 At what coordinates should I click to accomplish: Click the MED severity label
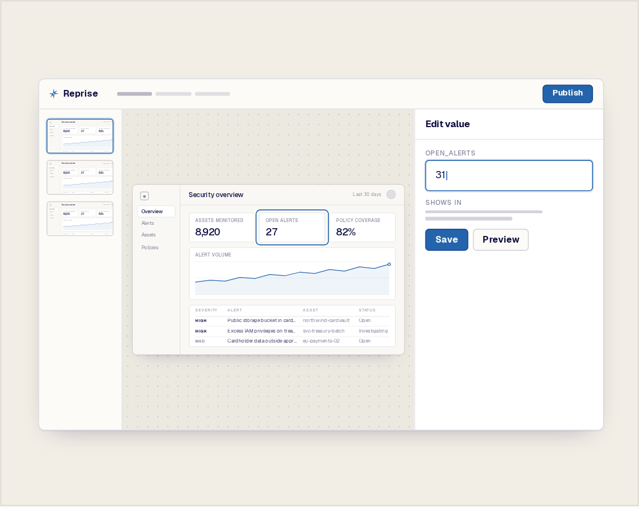[200, 341]
